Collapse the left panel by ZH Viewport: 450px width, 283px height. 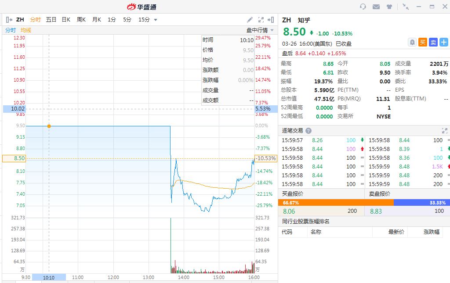[x=9, y=20]
